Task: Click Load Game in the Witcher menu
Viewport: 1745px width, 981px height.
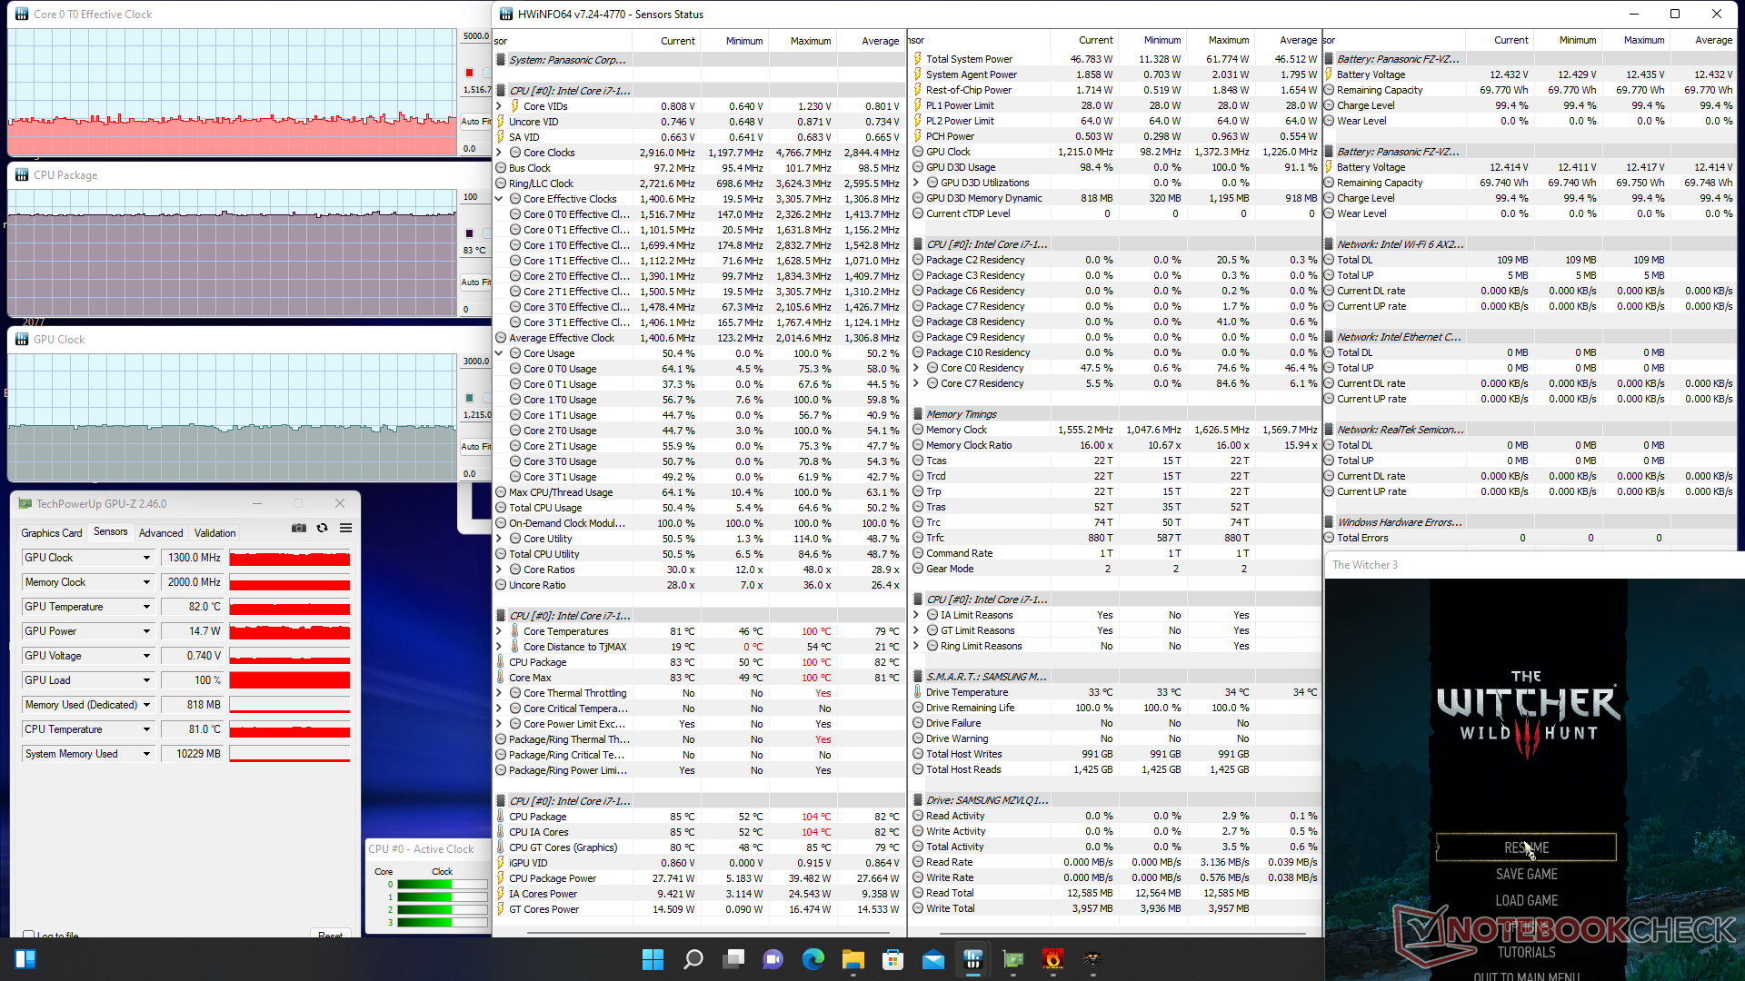Action: click(1526, 900)
